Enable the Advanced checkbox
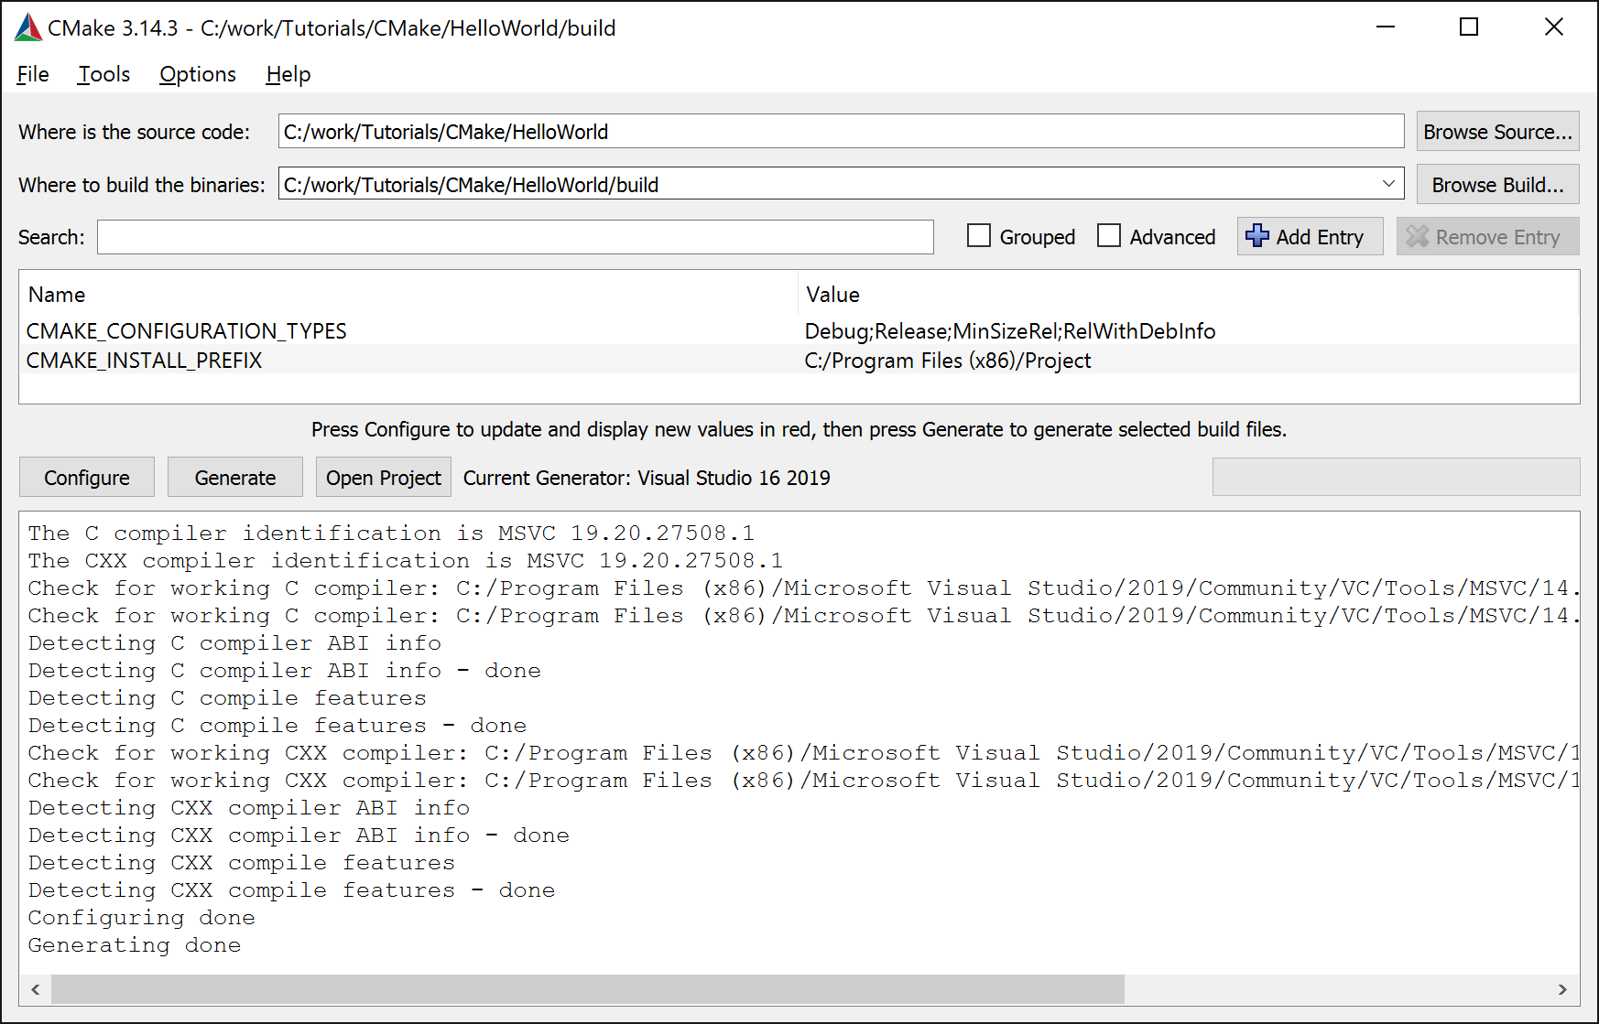This screenshot has width=1599, height=1024. [x=1109, y=236]
